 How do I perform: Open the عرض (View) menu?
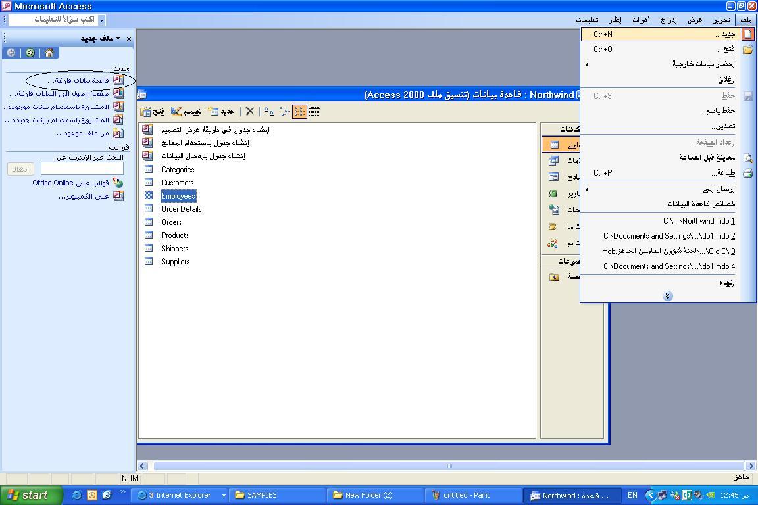pos(695,20)
